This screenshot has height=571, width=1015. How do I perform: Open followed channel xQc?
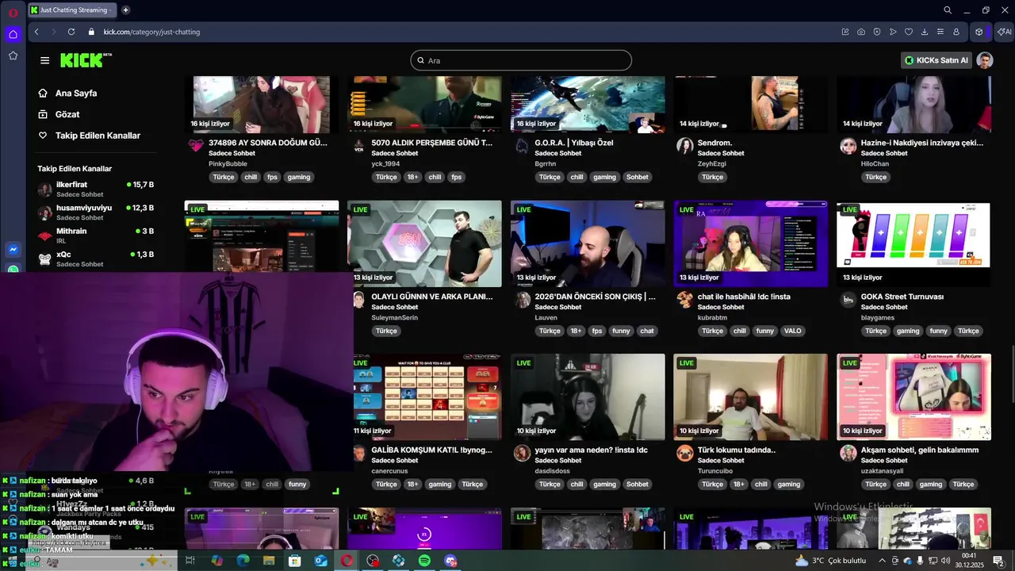point(95,259)
